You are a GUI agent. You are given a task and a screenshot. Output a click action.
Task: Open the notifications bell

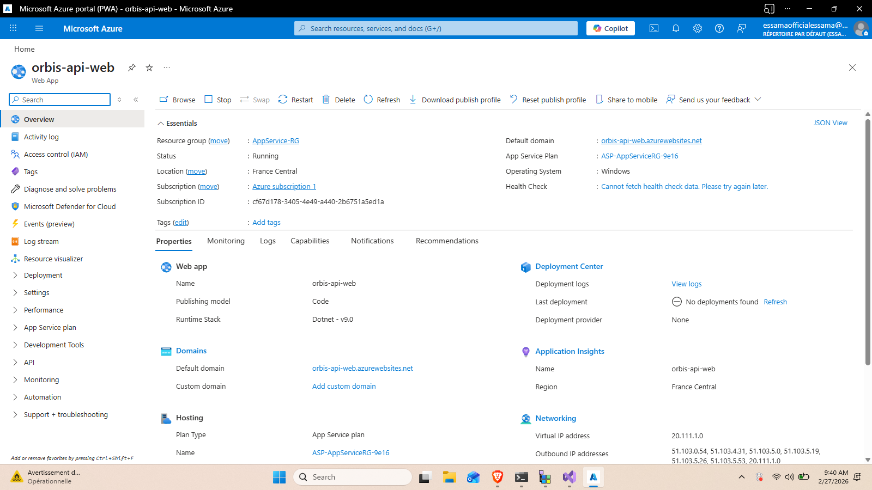[x=676, y=28]
